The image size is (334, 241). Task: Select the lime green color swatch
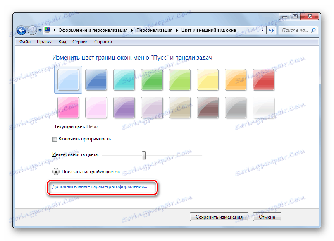pyautogui.click(x=180, y=80)
